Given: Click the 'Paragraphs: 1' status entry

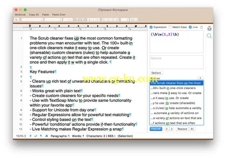Looking at the screenshot, I should 60,136.
